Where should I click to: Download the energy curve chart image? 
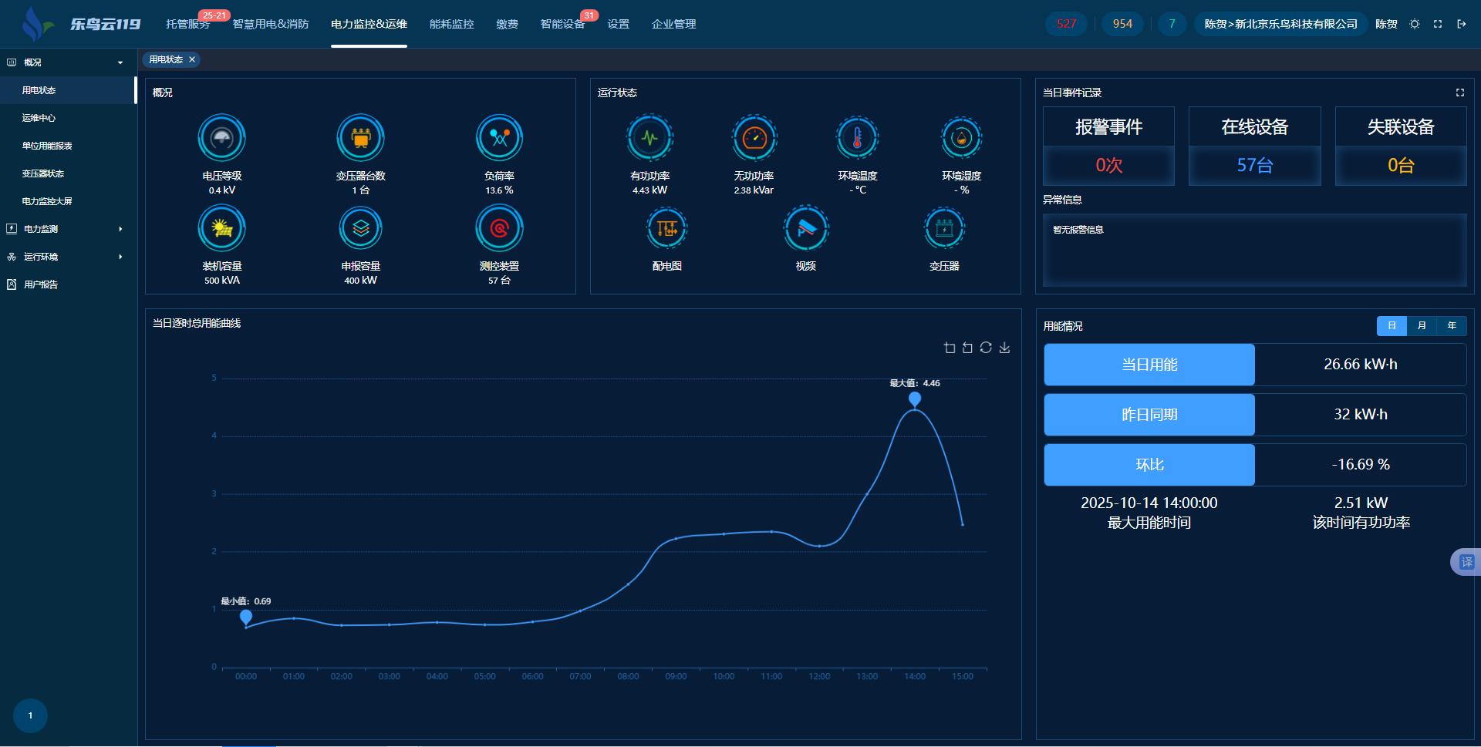tap(1004, 348)
